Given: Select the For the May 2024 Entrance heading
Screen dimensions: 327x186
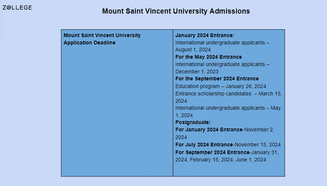Looking at the screenshot, I should click(x=208, y=57).
